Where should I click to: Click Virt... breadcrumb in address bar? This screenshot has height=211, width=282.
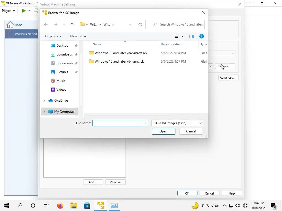point(94,24)
